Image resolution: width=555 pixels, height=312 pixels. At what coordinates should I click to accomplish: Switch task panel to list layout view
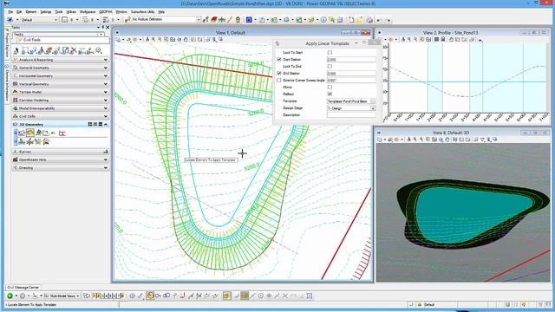click(x=95, y=124)
